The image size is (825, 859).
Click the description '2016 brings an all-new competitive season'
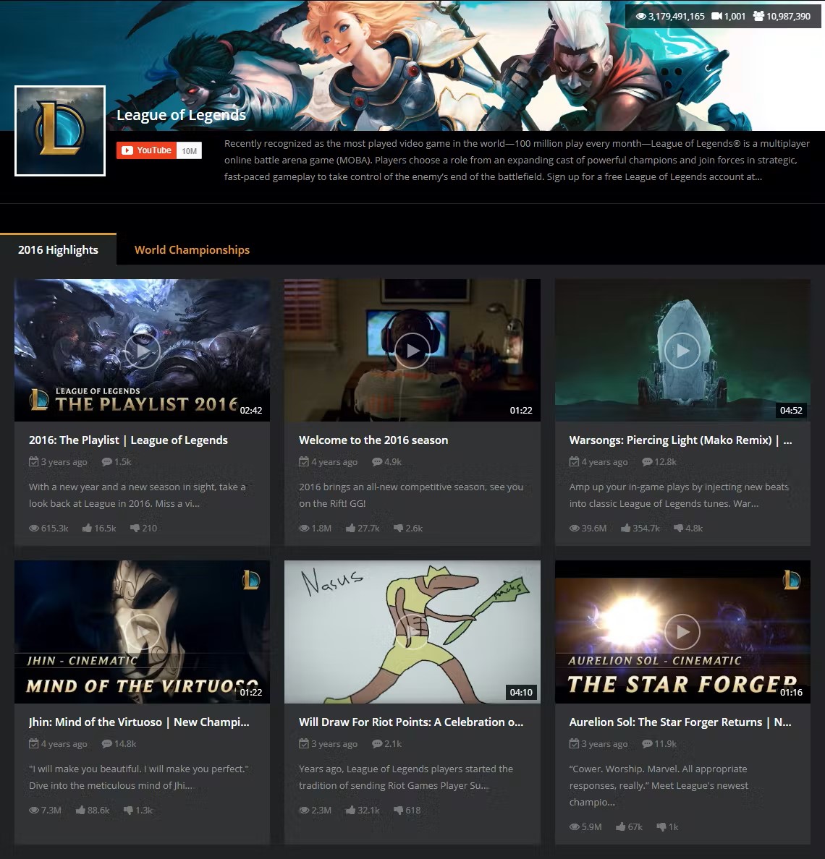tap(411, 495)
